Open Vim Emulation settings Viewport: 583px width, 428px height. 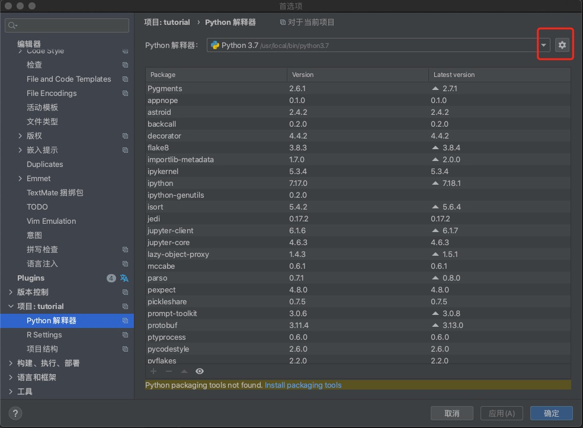[52, 221]
